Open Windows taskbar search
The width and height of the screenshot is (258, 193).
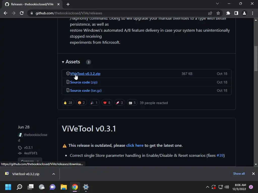(19, 187)
